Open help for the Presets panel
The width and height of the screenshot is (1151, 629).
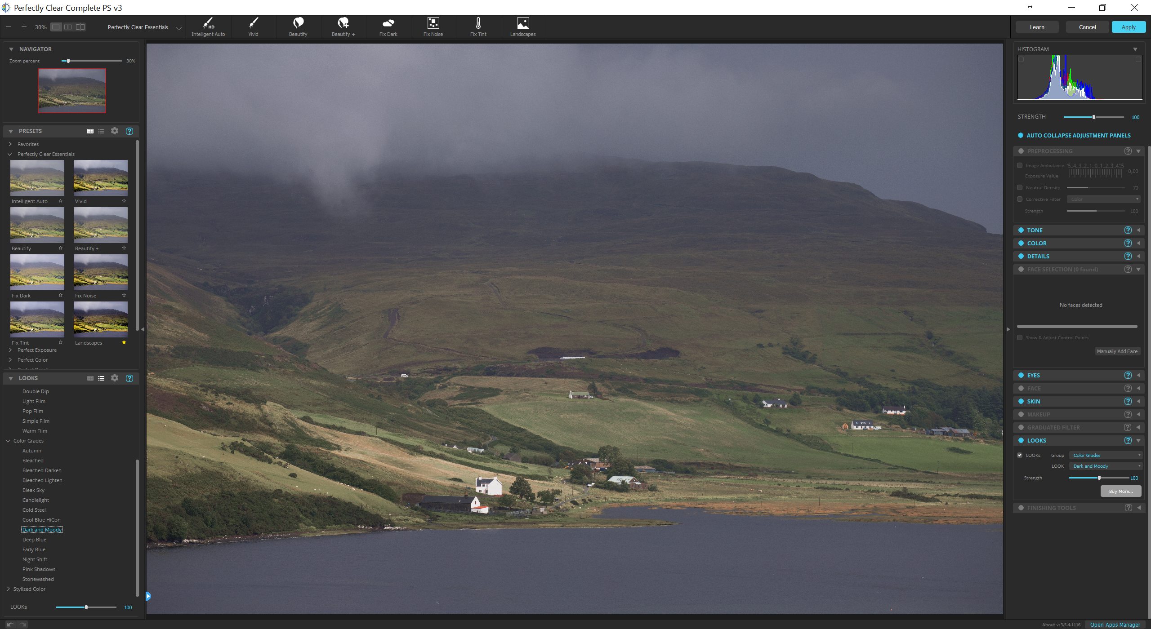pyautogui.click(x=129, y=131)
